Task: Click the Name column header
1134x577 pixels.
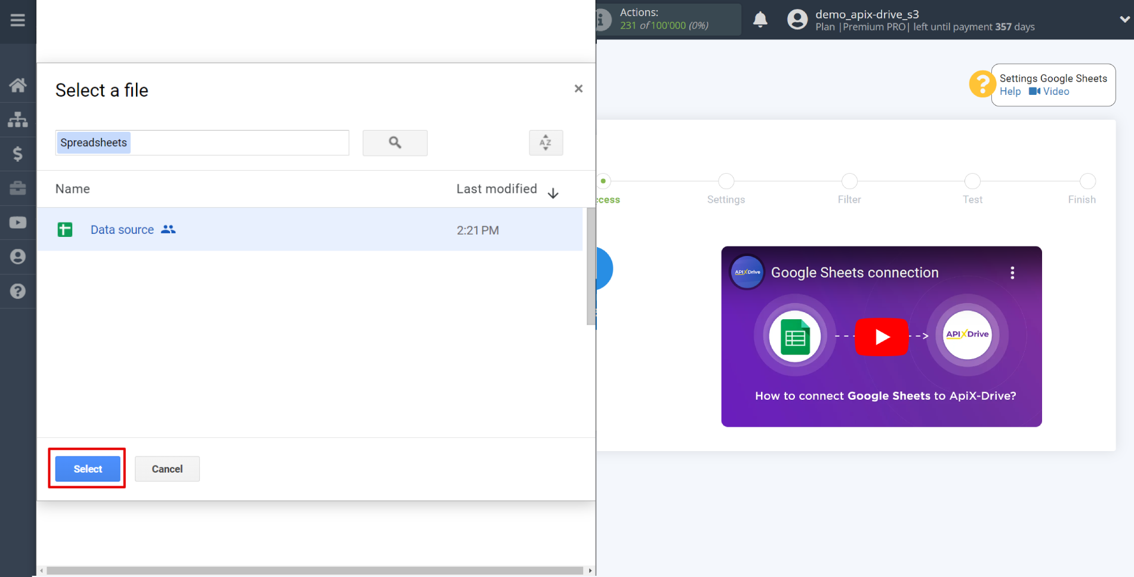Action: coord(73,189)
